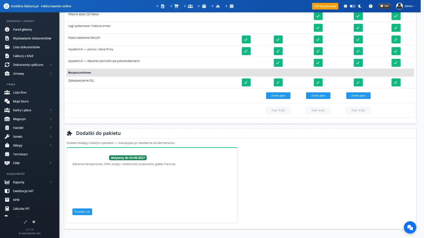Click the mobilna-faktura.pl logo icon

[x=6, y=6]
